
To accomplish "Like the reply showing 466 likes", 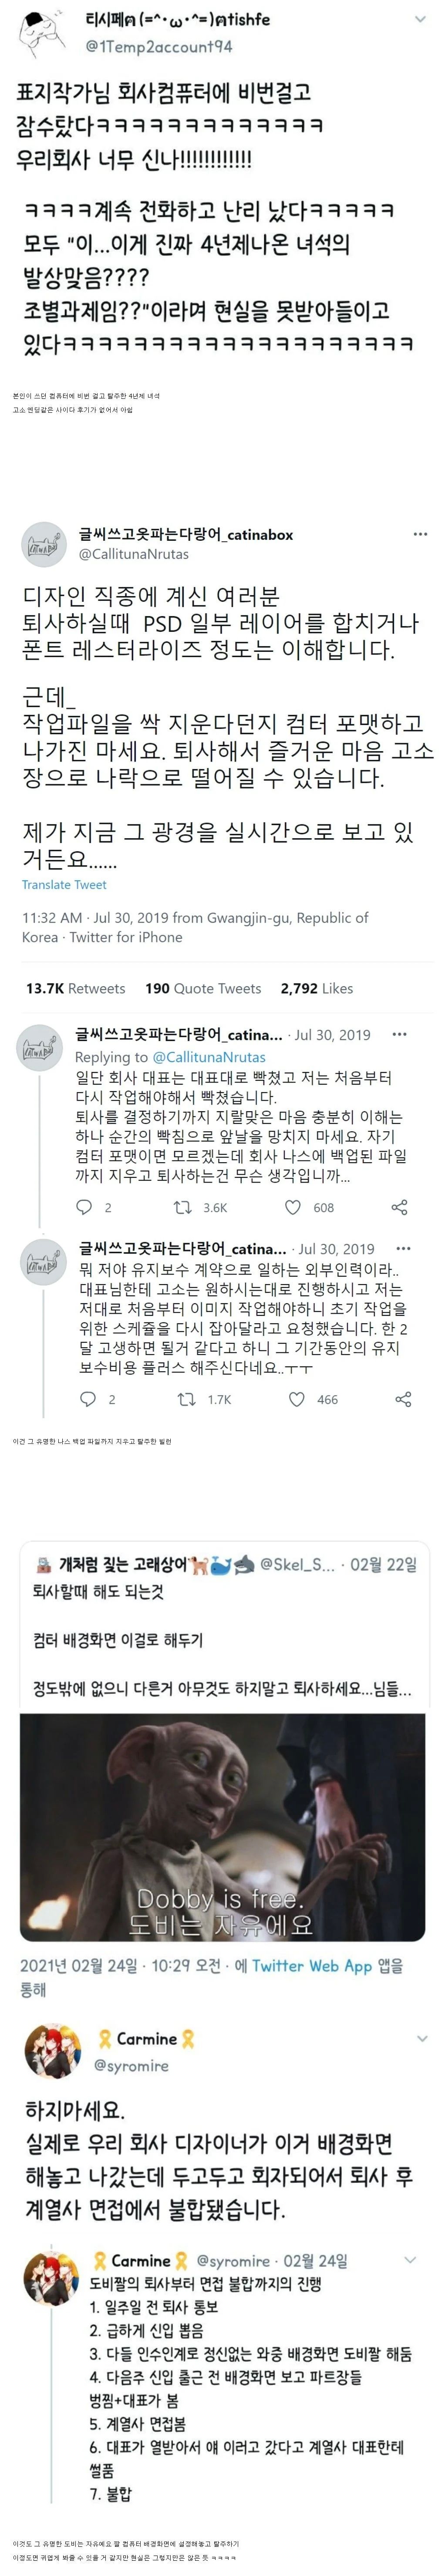I will pyautogui.click(x=297, y=1399).
